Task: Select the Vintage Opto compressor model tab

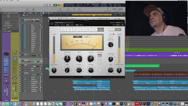Action: 100,29
